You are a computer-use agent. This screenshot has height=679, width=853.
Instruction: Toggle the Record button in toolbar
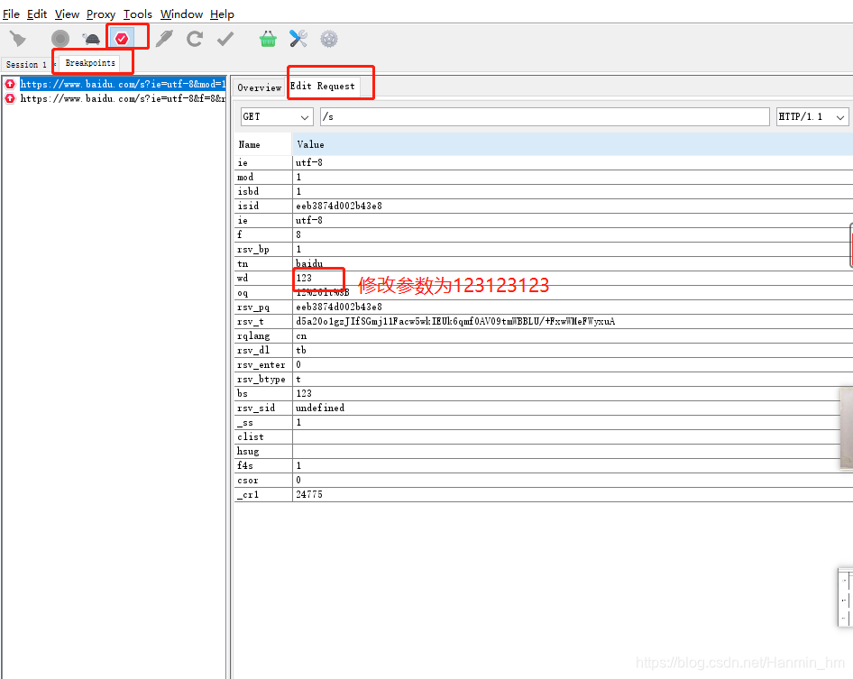pyautogui.click(x=60, y=39)
